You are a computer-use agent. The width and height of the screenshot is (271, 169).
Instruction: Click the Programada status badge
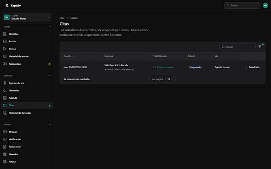195,67
